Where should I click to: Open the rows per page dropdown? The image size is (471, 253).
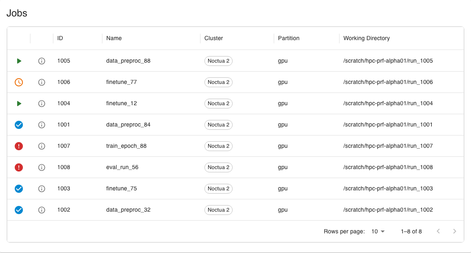point(378,231)
